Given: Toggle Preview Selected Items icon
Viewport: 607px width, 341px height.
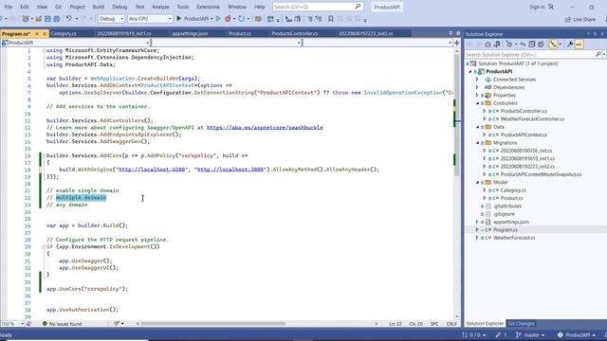Looking at the screenshot, I should 579,45.
